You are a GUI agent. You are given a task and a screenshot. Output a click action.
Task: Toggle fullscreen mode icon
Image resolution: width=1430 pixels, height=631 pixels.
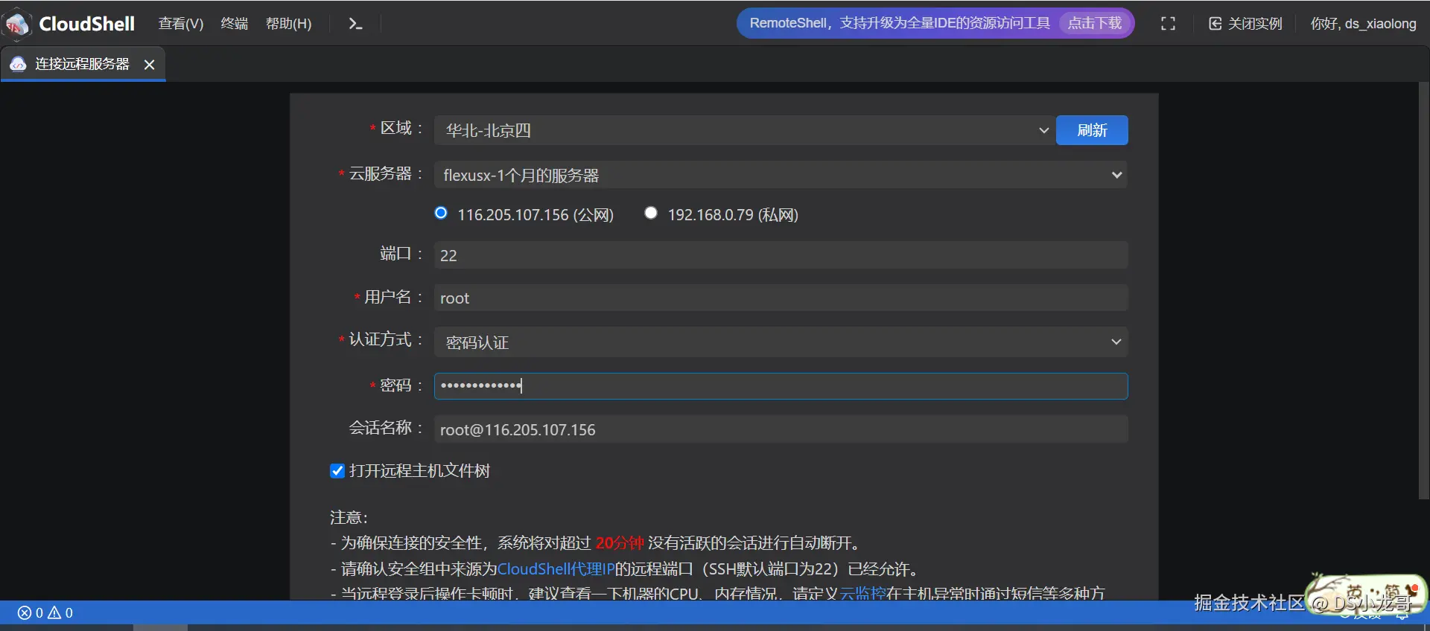1168,24
